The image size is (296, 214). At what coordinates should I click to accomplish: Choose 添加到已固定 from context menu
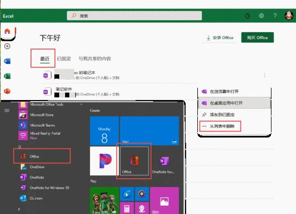(234, 114)
